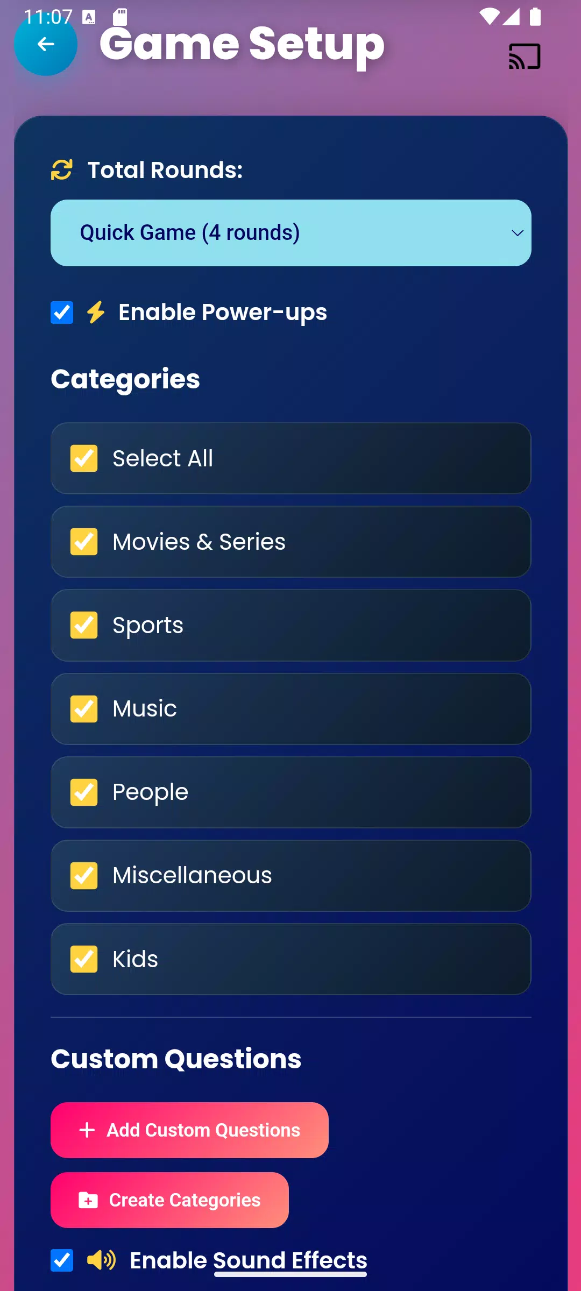Tap the back arrow button
Viewport: 581px width, 1291px height.
coord(46,44)
